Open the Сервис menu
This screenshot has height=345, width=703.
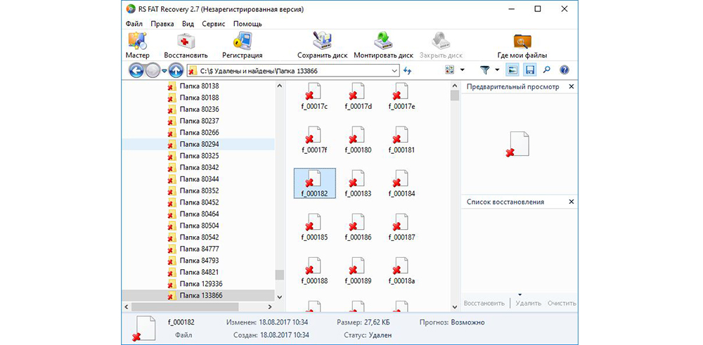click(x=213, y=23)
